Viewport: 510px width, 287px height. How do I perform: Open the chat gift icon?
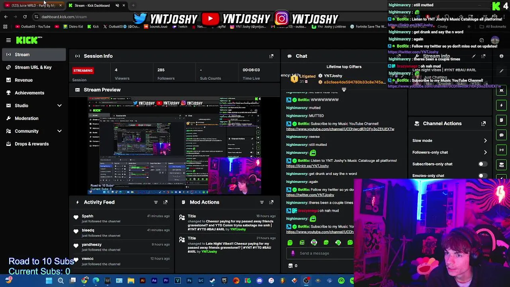[290, 266]
